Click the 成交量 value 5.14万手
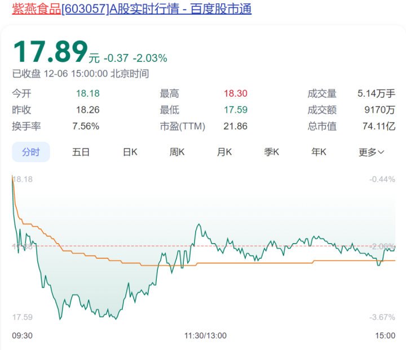Screen dimensions: 406x350 [x=376, y=93]
